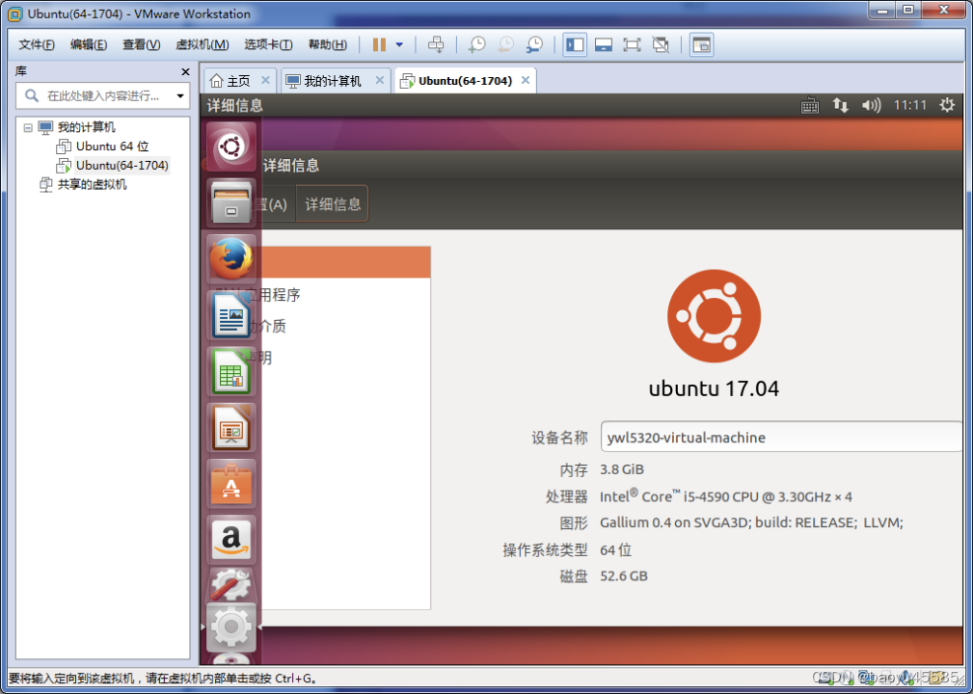Open the 虚拟机(M) menu
The height and width of the screenshot is (694, 973).
click(x=203, y=44)
